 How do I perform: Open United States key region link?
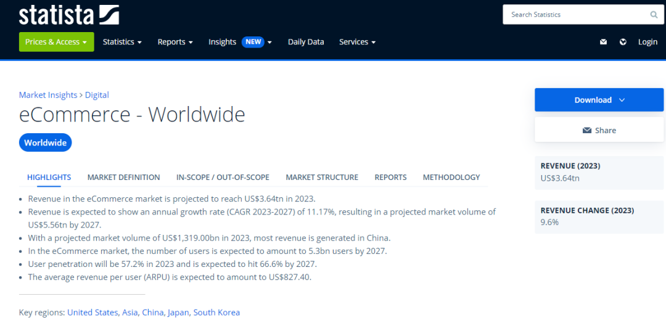pyautogui.click(x=92, y=312)
